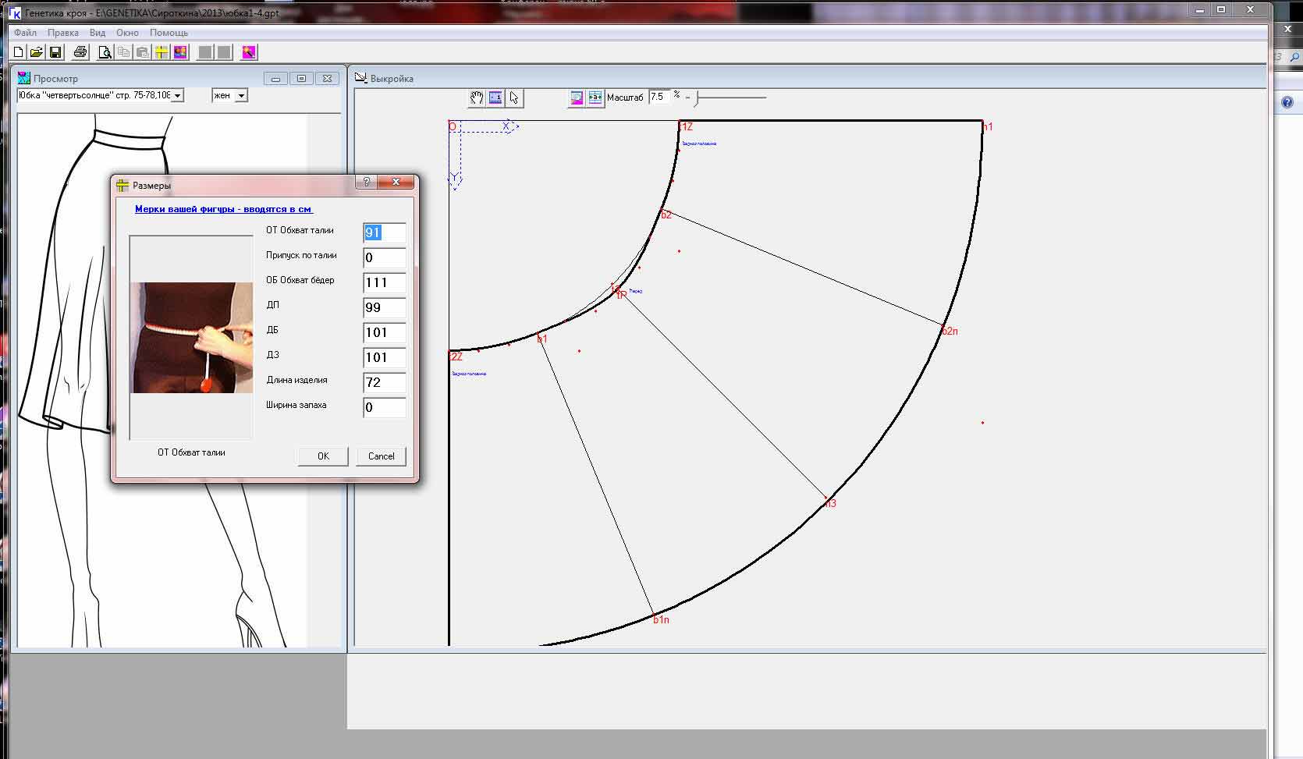1303x759 pixels.
Task: Click the yellow cross measurements icon
Action: coord(162,52)
